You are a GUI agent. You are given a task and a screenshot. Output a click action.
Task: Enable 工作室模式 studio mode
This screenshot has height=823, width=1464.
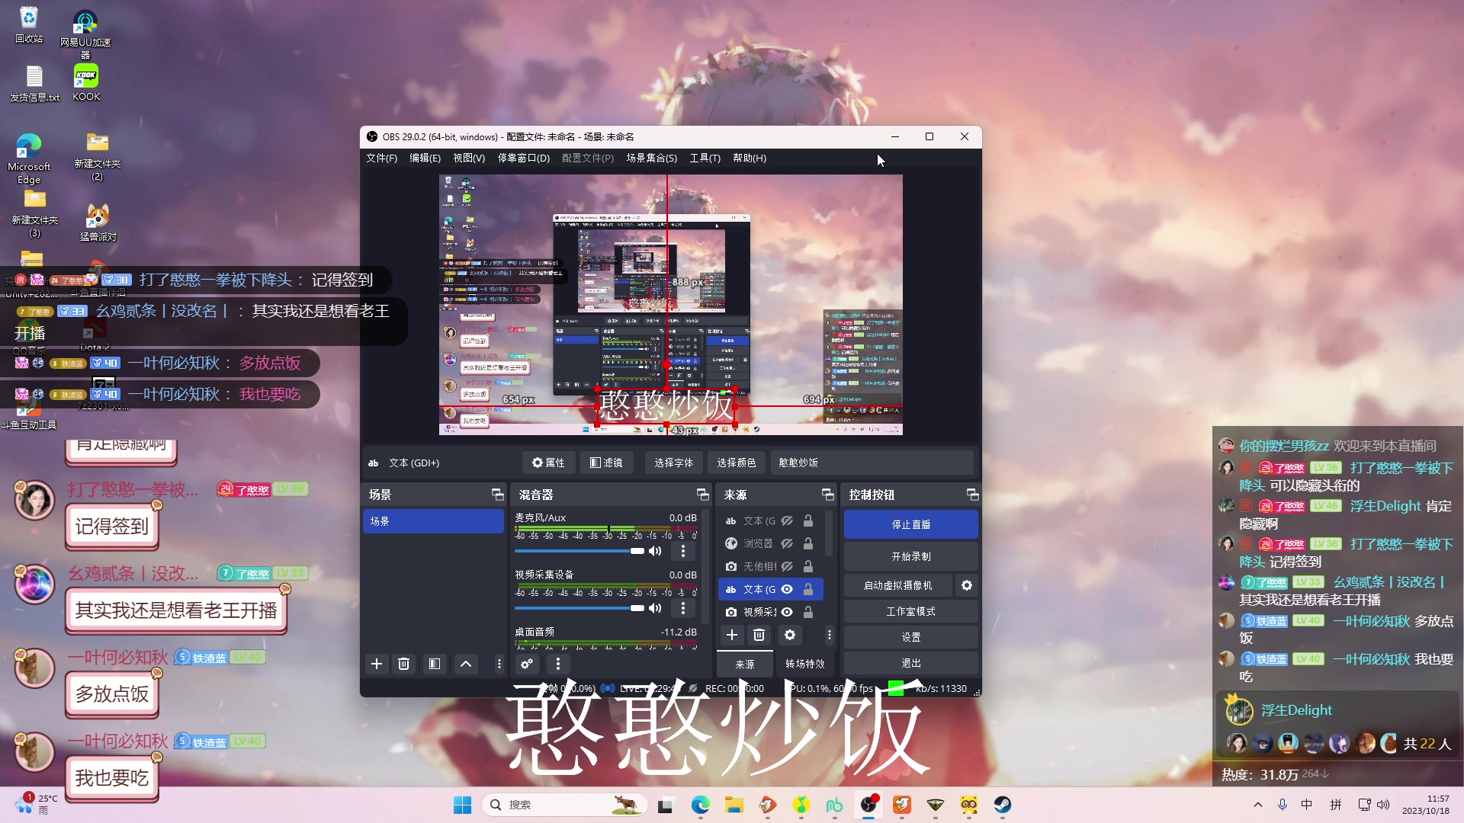click(911, 611)
